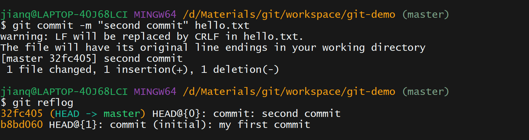Click the commit hash 32fc405 in reflog

click(x=22, y=114)
